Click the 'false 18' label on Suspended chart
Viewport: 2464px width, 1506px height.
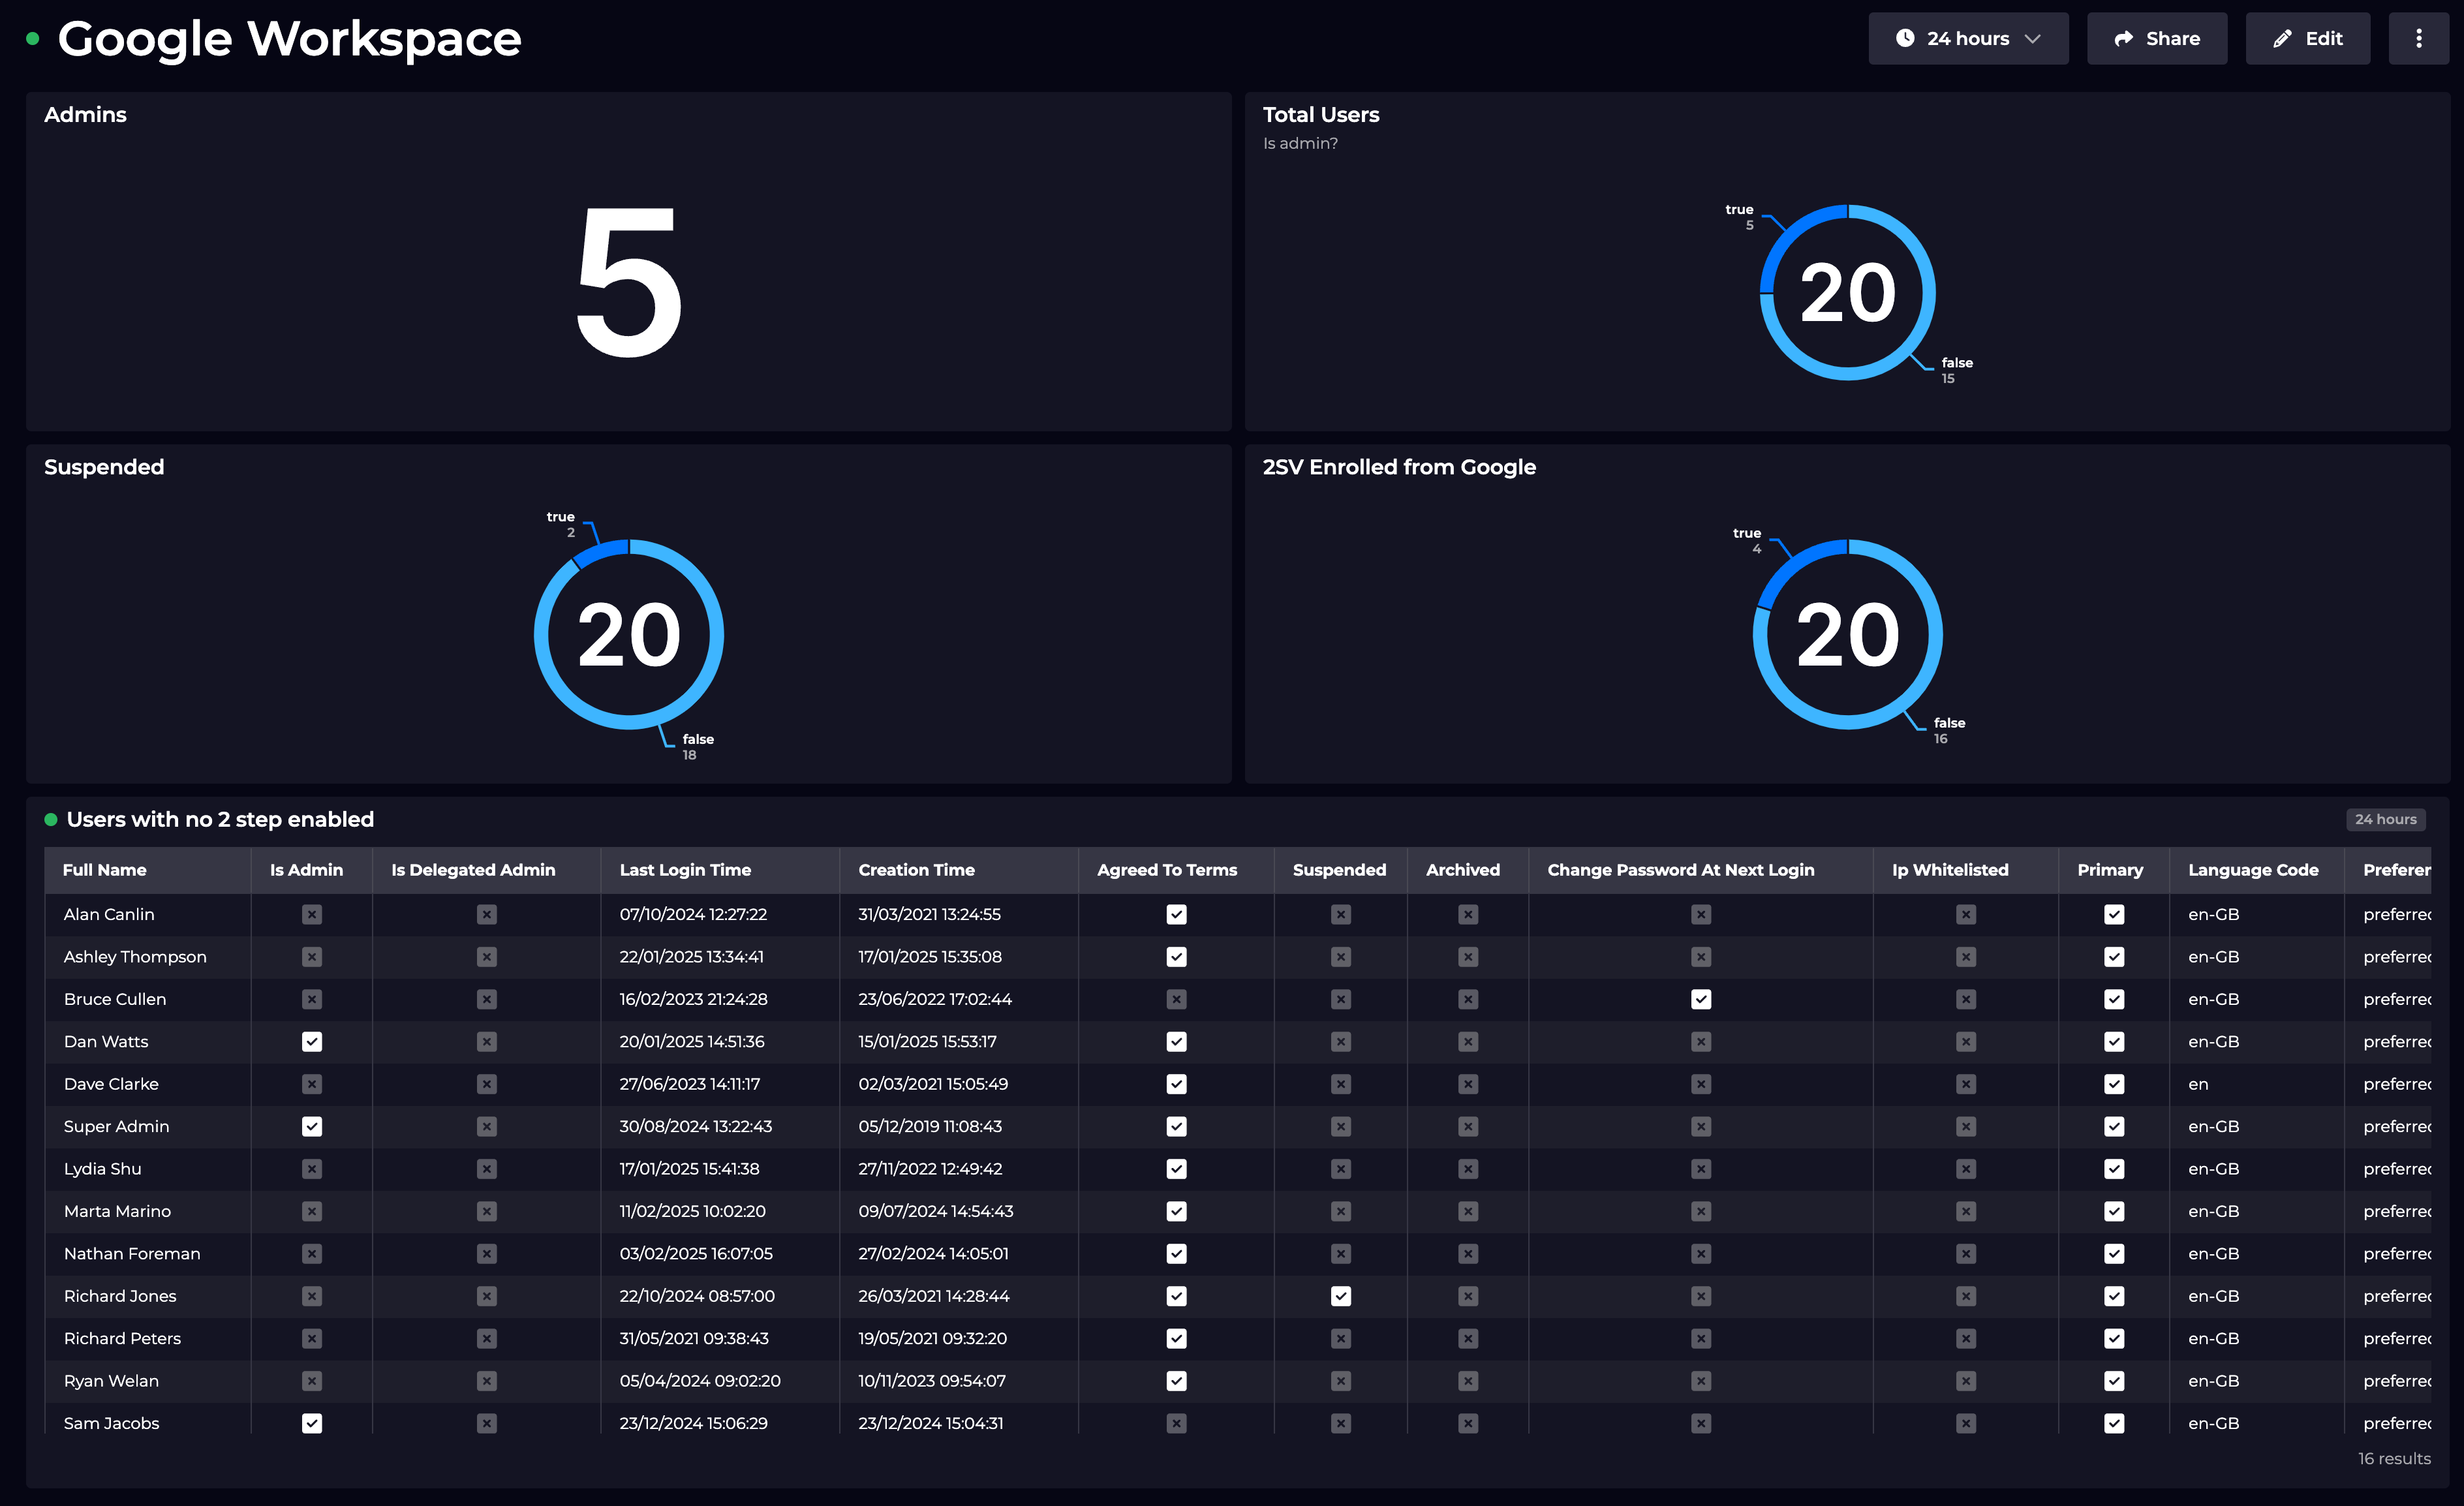coord(698,746)
